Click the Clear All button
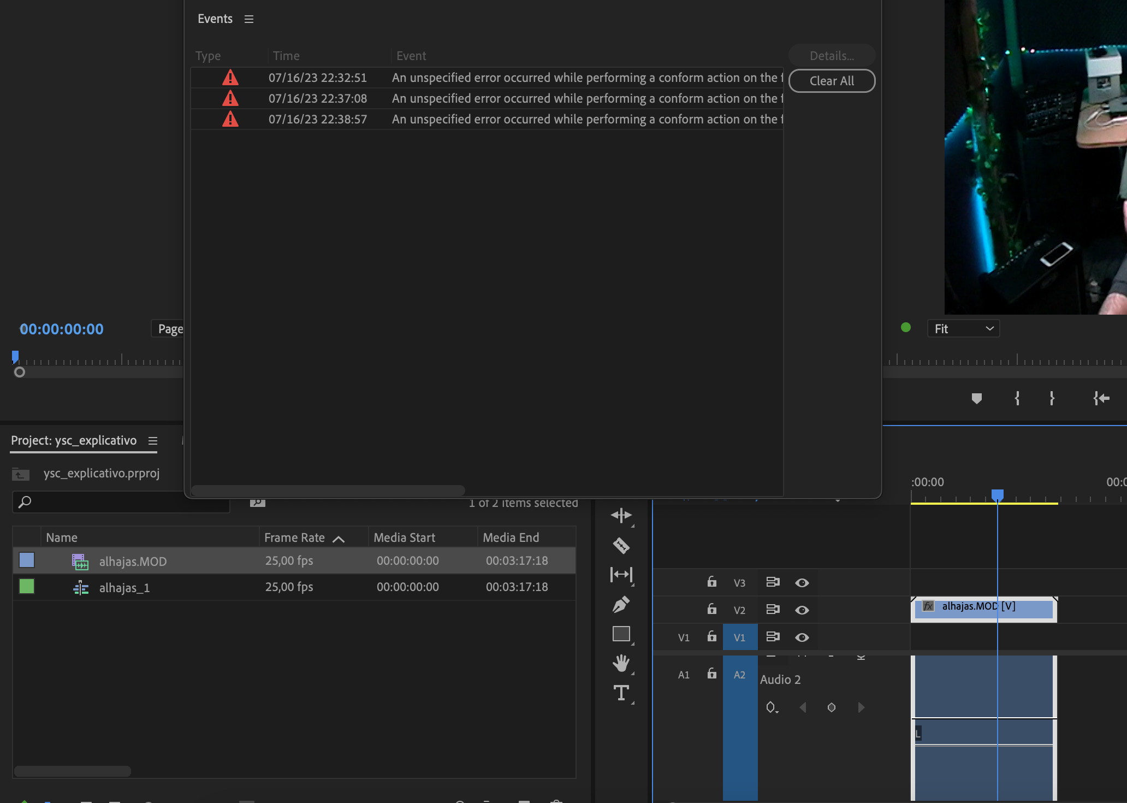The width and height of the screenshot is (1127, 803). (x=831, y=80)
